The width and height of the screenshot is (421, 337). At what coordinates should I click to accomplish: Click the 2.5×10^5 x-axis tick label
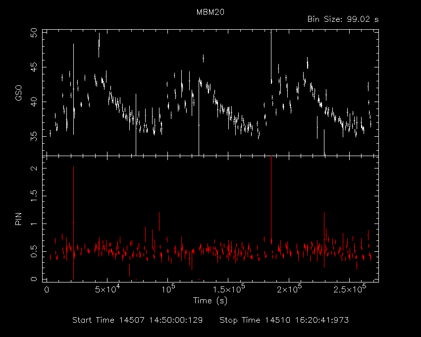point(350,288)
